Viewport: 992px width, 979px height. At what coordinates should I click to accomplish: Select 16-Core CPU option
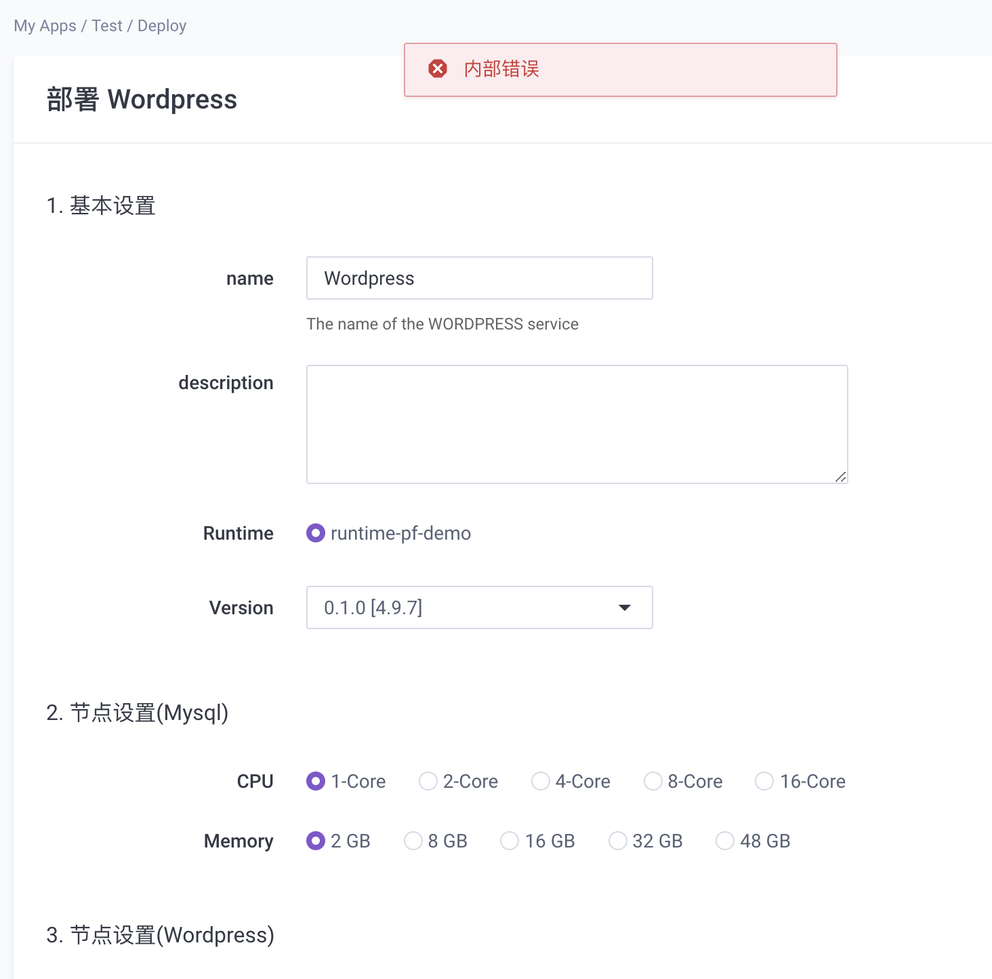tap(764, 781)
